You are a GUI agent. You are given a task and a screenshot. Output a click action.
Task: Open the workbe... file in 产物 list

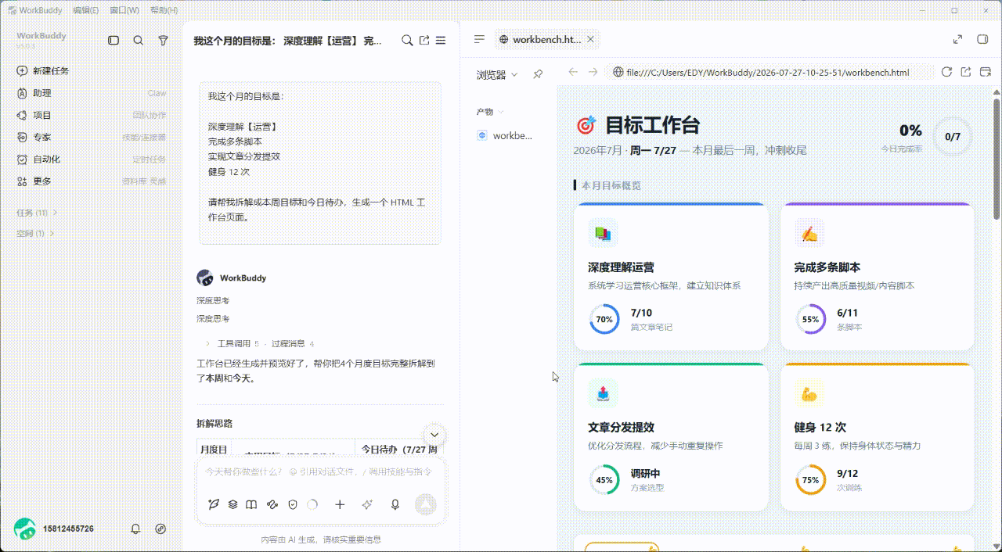(505, 135)
